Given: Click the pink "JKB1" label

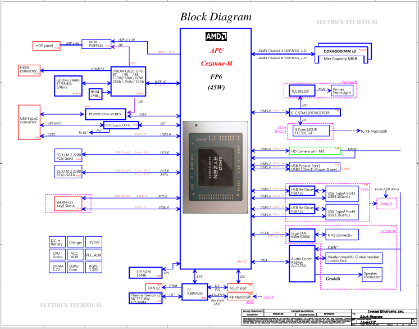Looking at the screenshot, I should 249,303.
